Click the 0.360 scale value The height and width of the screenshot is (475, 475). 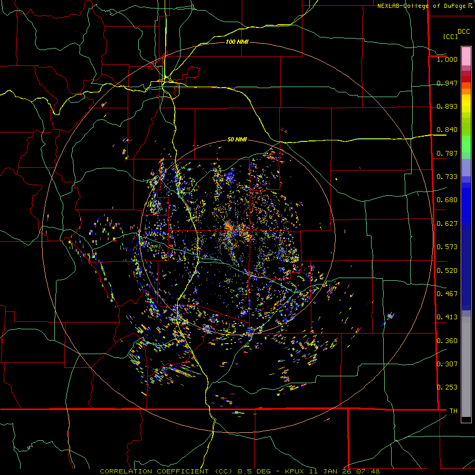[x=447, y=341]
